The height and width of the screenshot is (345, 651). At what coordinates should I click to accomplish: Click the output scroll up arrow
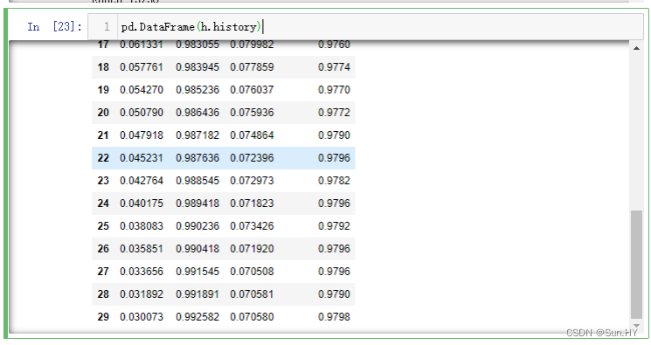[636, 48]
